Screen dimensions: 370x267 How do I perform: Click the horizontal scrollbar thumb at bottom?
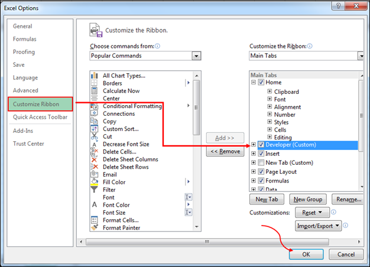(207, 242)
